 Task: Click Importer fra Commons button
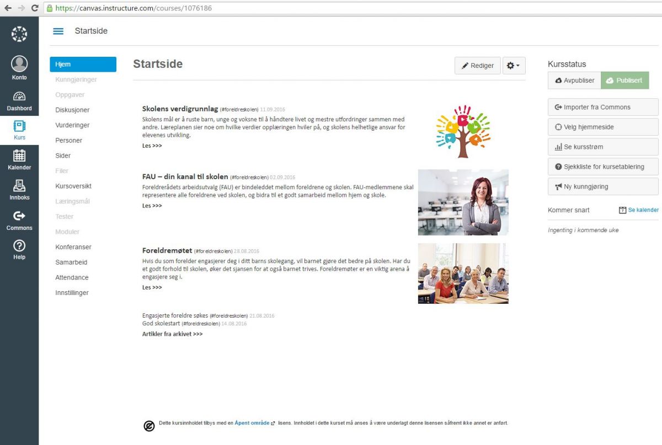(x=603, y=107)
